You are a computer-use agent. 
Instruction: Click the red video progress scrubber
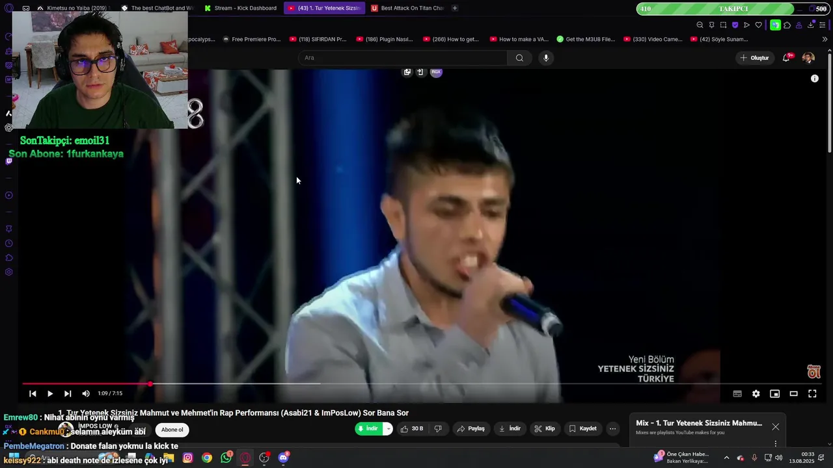point(150,383)
